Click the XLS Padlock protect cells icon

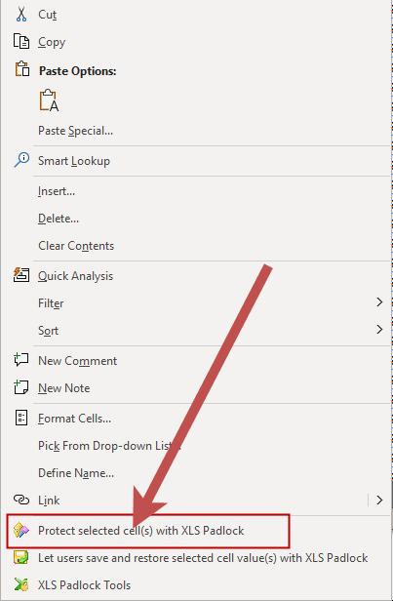coord(21,530)
